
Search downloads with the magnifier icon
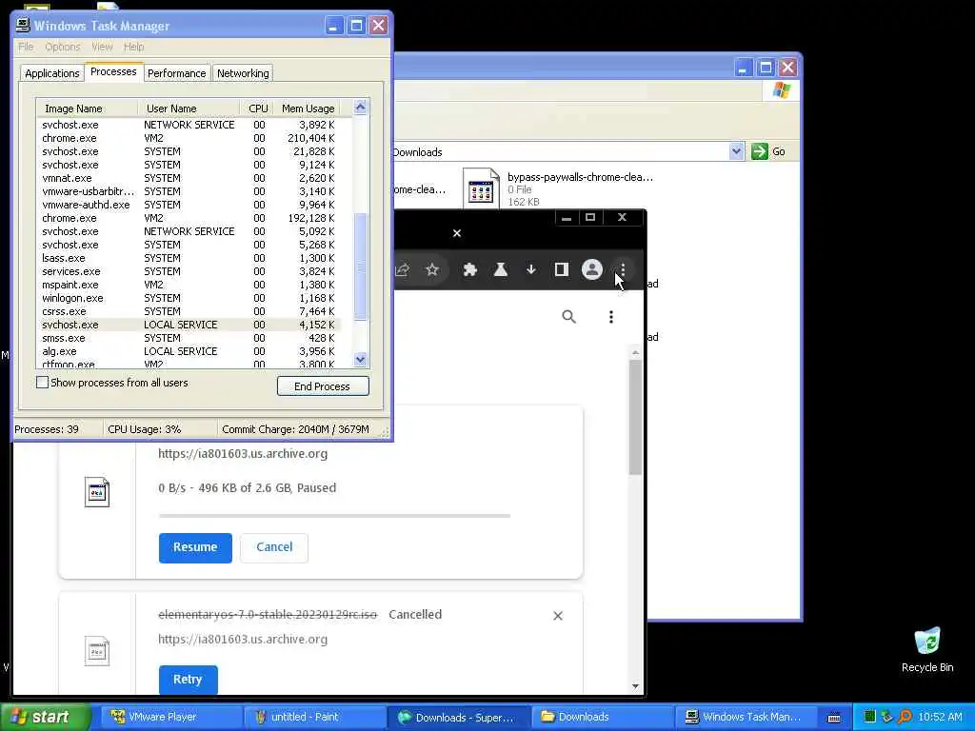[x=568, y=316]
